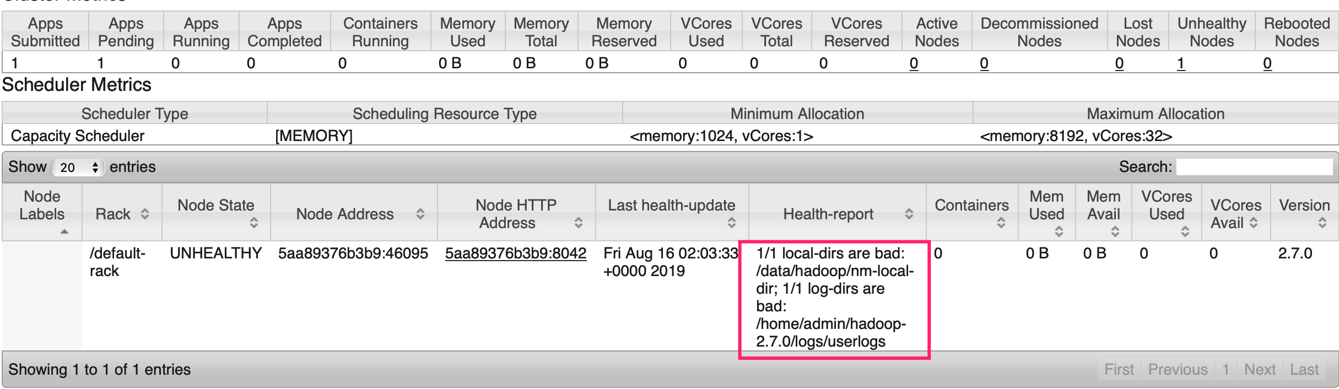
Task: Click the Minimum Allocation header
Action: point(797,114)
